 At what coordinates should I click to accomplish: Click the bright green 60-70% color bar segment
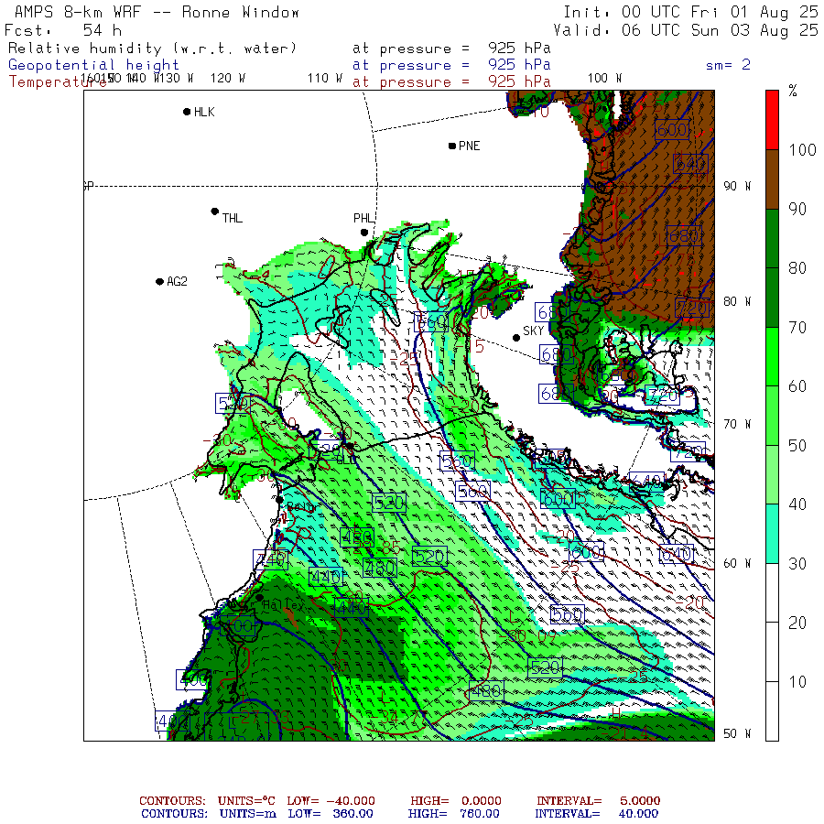(x=772, y=357)
